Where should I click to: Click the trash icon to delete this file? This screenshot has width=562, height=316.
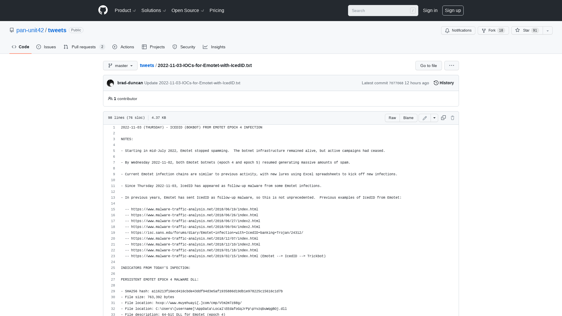[452, 118]
